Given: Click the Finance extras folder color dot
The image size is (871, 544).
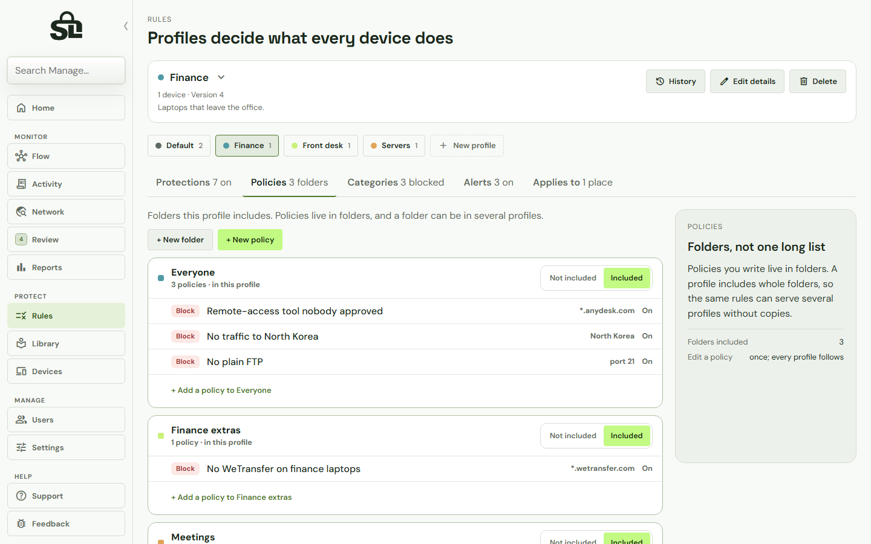Looking at the screenshot, I should coord(161,436).
